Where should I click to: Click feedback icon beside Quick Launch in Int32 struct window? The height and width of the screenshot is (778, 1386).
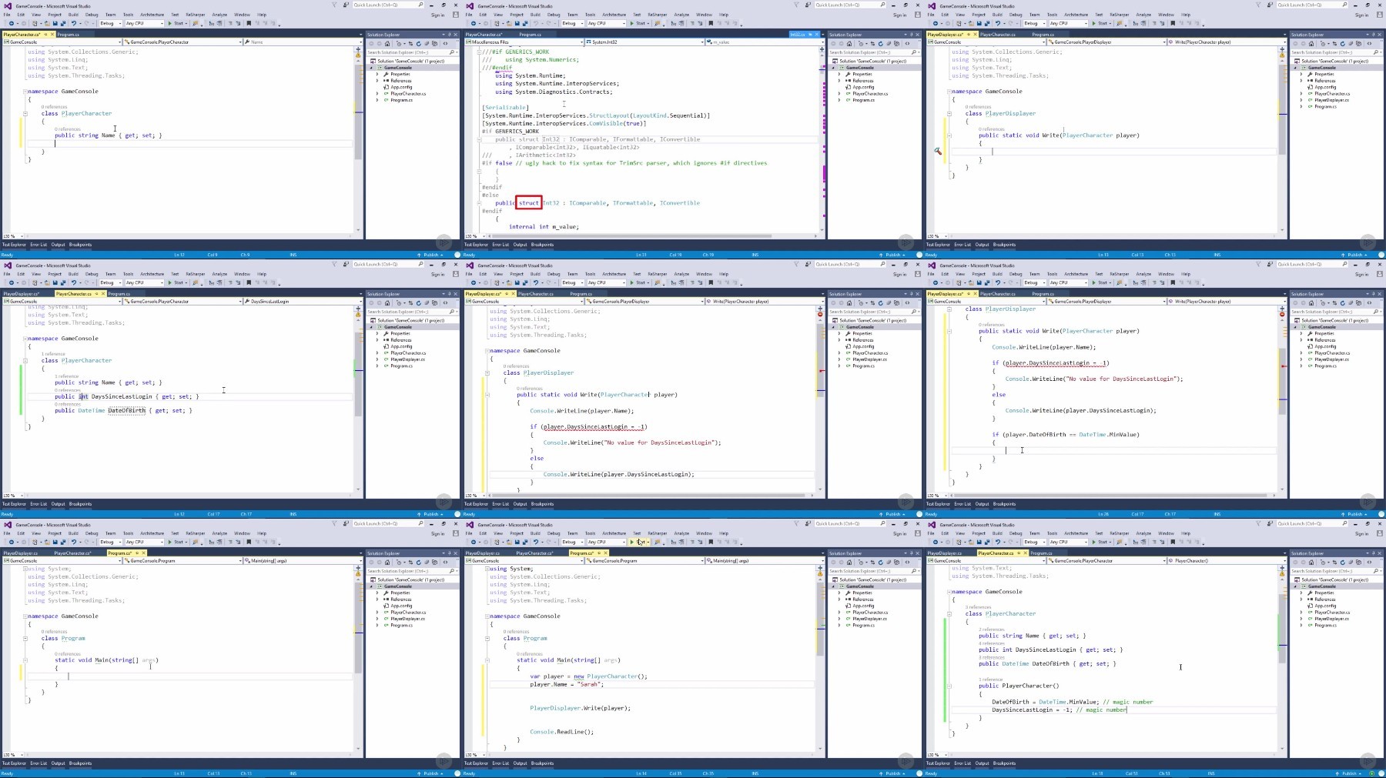tap(808, 5)
